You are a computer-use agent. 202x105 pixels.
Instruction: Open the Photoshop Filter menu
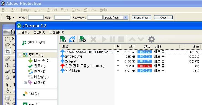click(x=64, y=10)
